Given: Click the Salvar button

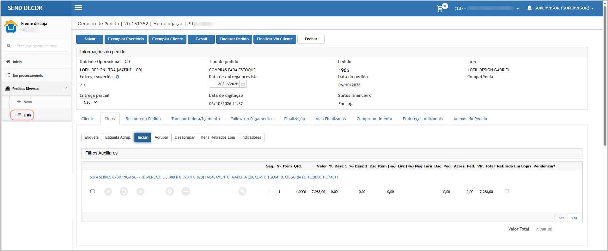Looking at the screenshot, I should coord(90,39).
